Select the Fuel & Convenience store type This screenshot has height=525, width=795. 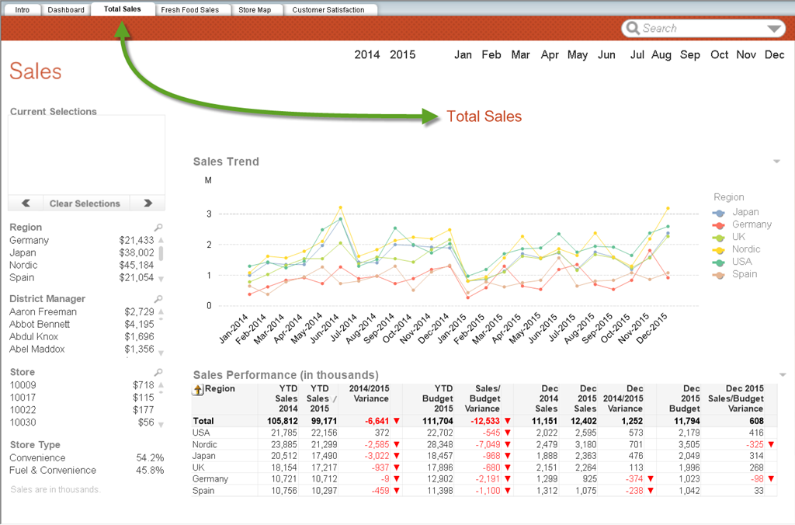tap(53, 471)
